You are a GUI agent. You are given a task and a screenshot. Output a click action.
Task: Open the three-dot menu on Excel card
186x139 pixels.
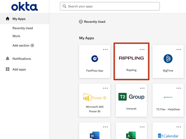point(142,127)
